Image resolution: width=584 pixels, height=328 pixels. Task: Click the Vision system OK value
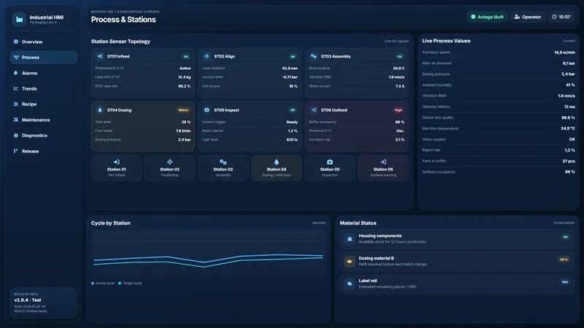click(x=572, y=139)
